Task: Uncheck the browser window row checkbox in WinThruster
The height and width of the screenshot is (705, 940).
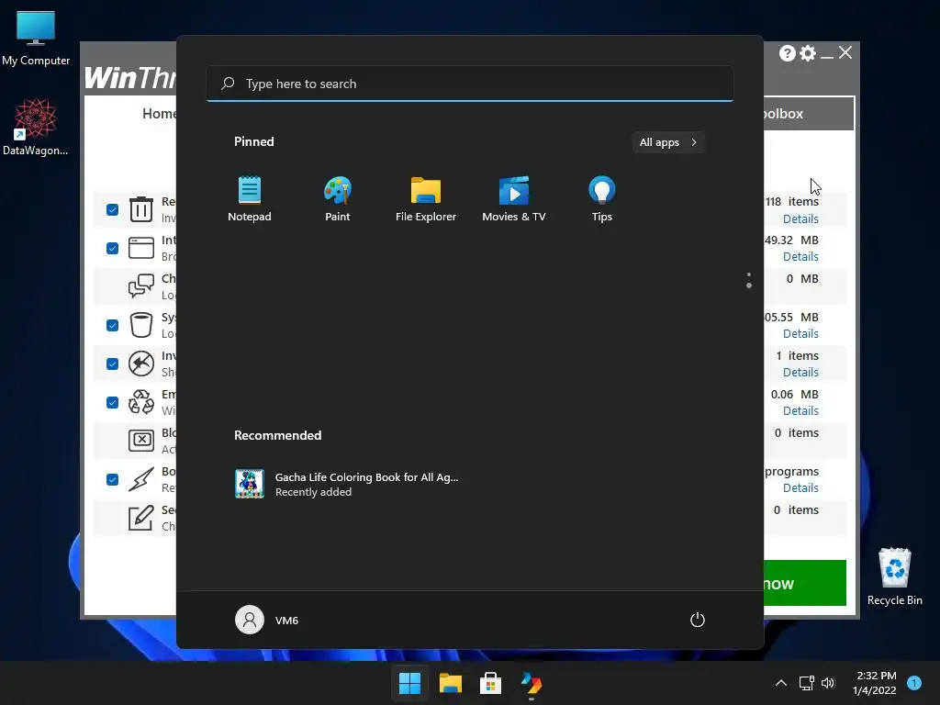Action: [x=112, y=248]
